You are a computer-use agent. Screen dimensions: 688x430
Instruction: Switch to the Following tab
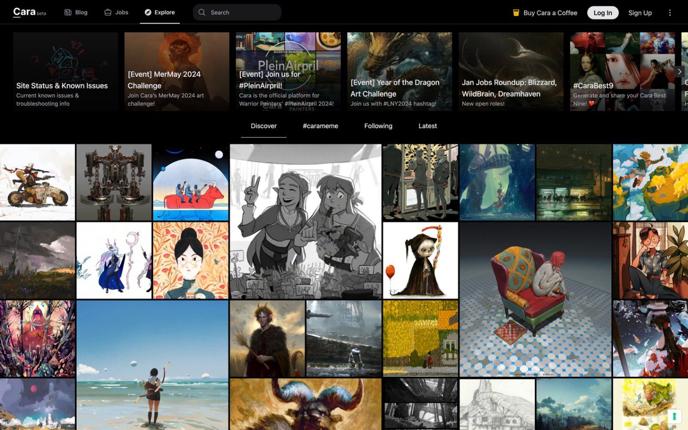378,126
